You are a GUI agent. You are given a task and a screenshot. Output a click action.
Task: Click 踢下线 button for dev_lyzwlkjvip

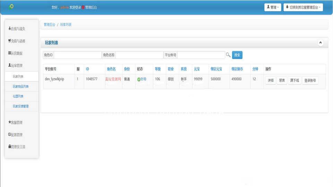click(294, 80)
